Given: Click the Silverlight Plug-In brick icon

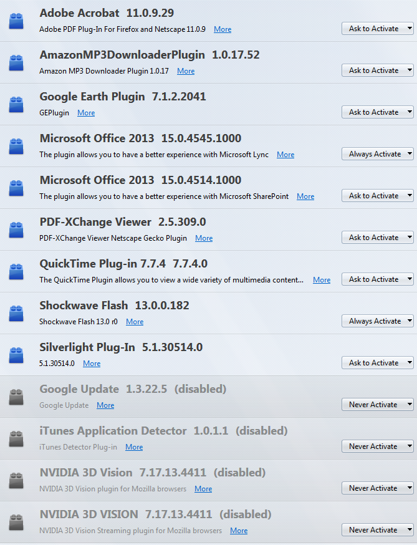Looking at the screenshot, I should pos(16,355).
